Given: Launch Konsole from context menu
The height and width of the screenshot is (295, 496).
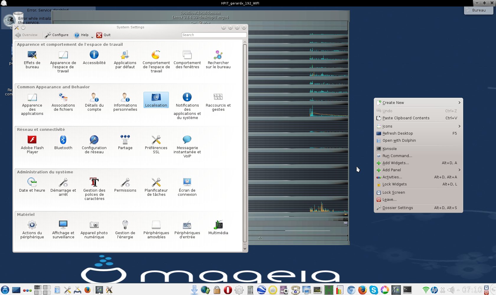Looking at the screenshot, I should tap(418, 149).
